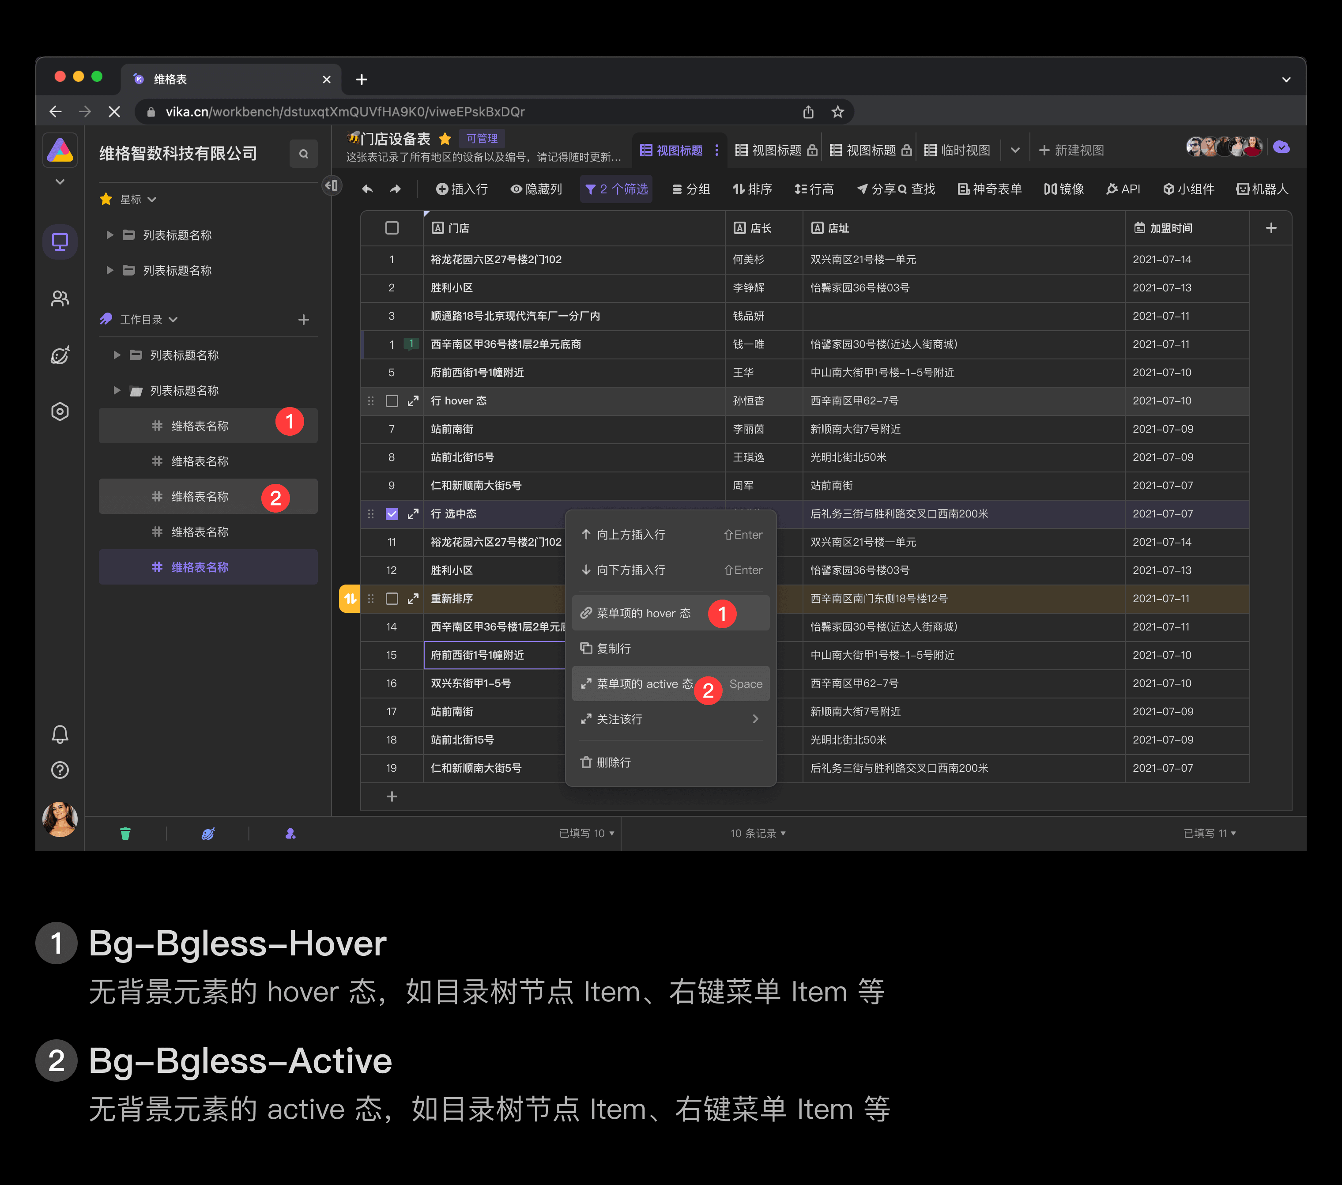Open the 小组件 widgets button
Image resolution: width=1342 pixels, height=1185 pixels.
(x=1188, y=189)
